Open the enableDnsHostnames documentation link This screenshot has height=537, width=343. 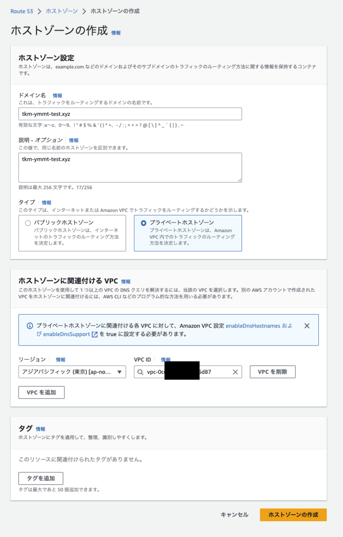pos(253,326)
